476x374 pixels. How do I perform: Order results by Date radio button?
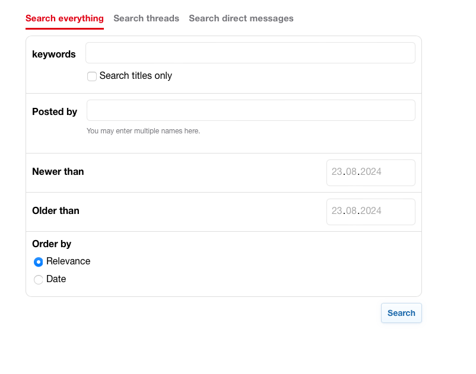tap(39, 280)
